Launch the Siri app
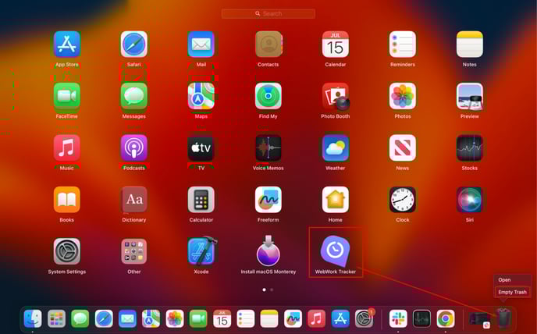Viewport: 537px width, 334px height. pos(470,199)
